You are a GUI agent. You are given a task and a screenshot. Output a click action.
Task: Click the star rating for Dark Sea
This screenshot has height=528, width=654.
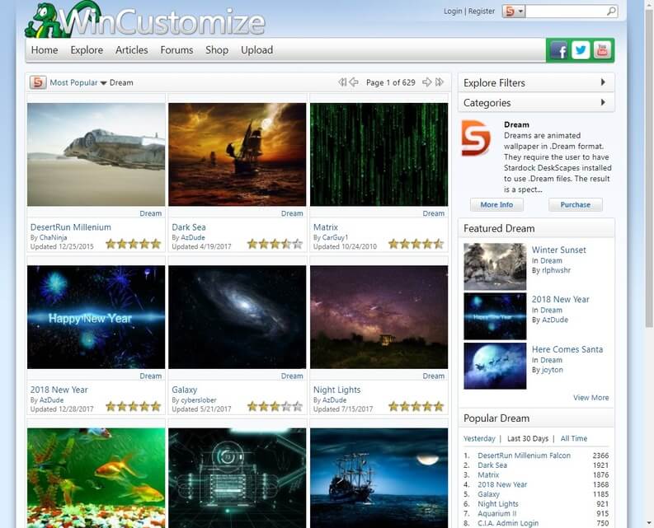(x=275, y=244)
